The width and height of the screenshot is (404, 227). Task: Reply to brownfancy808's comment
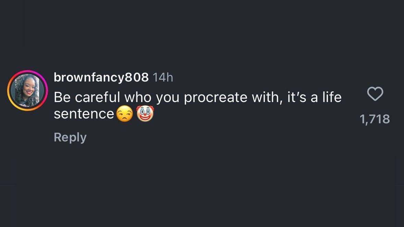pyautogui.click(x=70, y=137)
